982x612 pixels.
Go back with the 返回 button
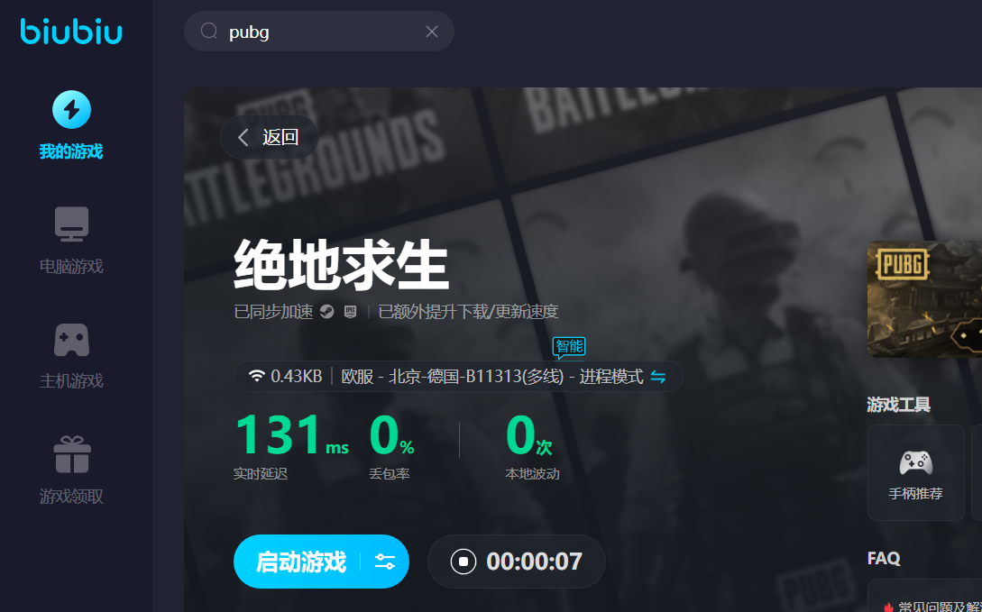(x=270, y=137)
